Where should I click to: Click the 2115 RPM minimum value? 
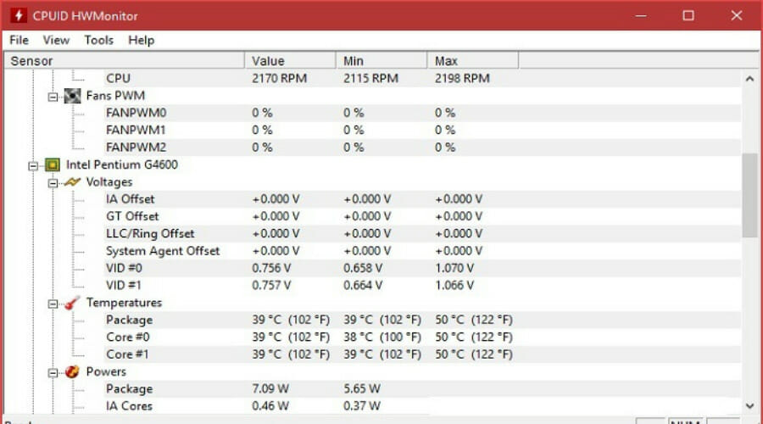pyautogui.click(x=370, y=78)
